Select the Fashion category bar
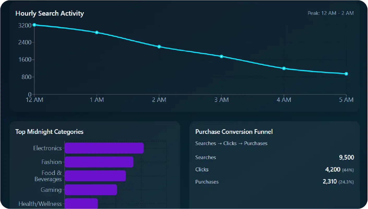This screenshot has height=209, width=368. [x=99, y=162]
